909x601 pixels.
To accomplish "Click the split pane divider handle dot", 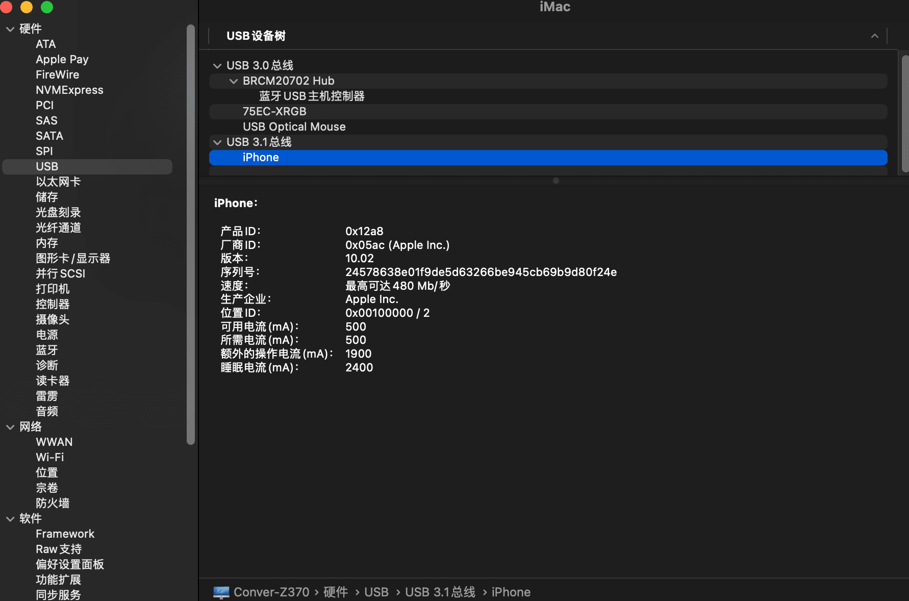I will click(x=556, y=181).
